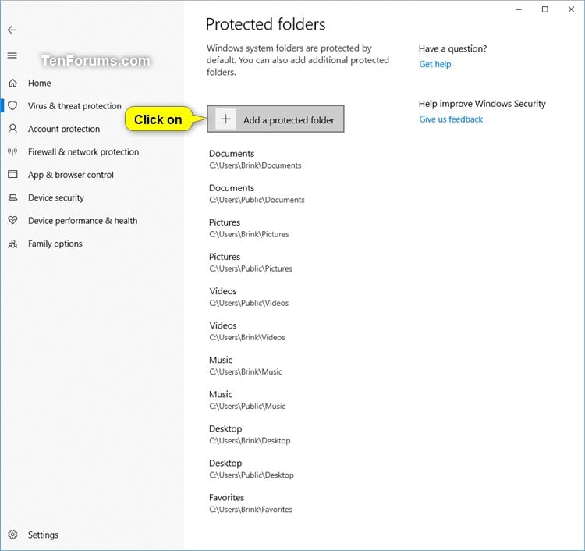
Task: Select C:\Users\Public\Music path
Action: [x=247, y=406]
